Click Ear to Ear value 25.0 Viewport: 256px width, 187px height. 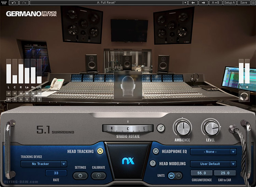225,173
